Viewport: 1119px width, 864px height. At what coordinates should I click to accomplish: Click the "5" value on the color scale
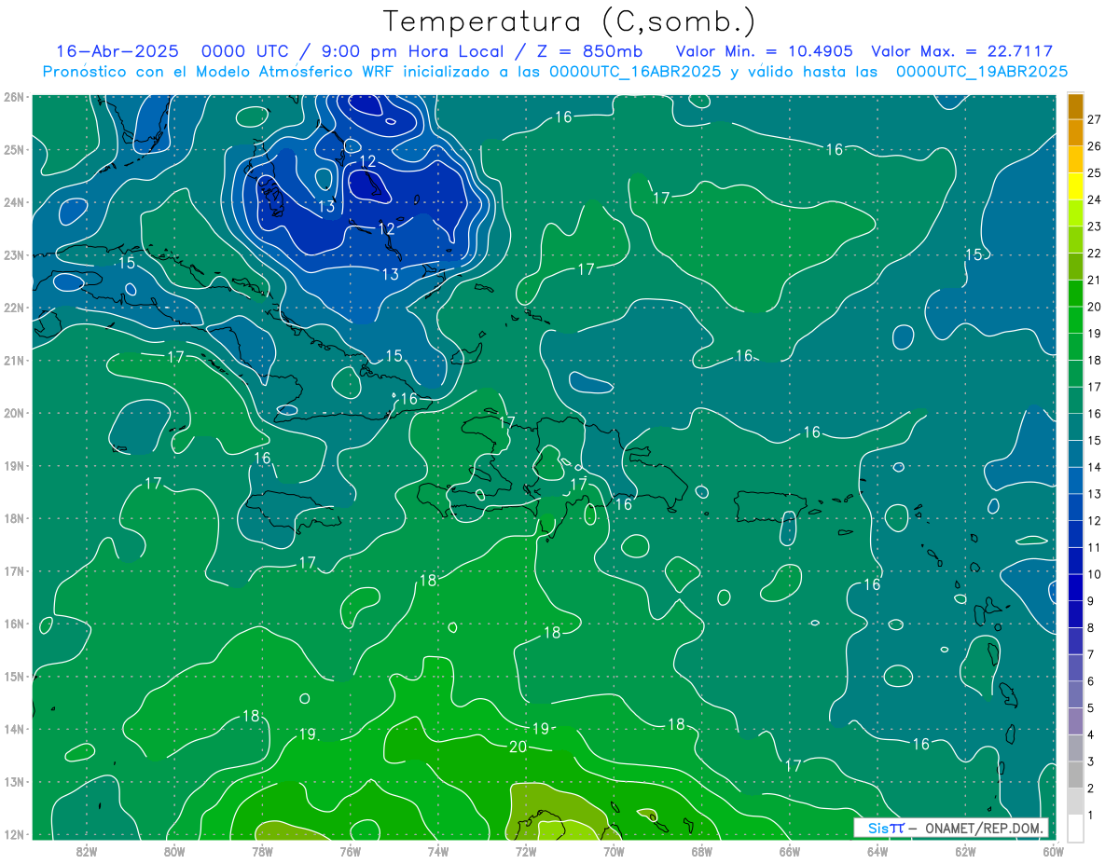coord(1091,708)
